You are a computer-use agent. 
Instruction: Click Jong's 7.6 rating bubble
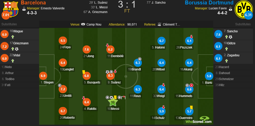[87, 50]
